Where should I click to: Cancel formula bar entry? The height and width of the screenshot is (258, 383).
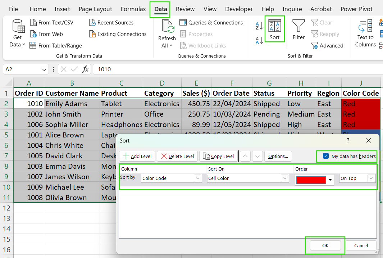point(64,69)
